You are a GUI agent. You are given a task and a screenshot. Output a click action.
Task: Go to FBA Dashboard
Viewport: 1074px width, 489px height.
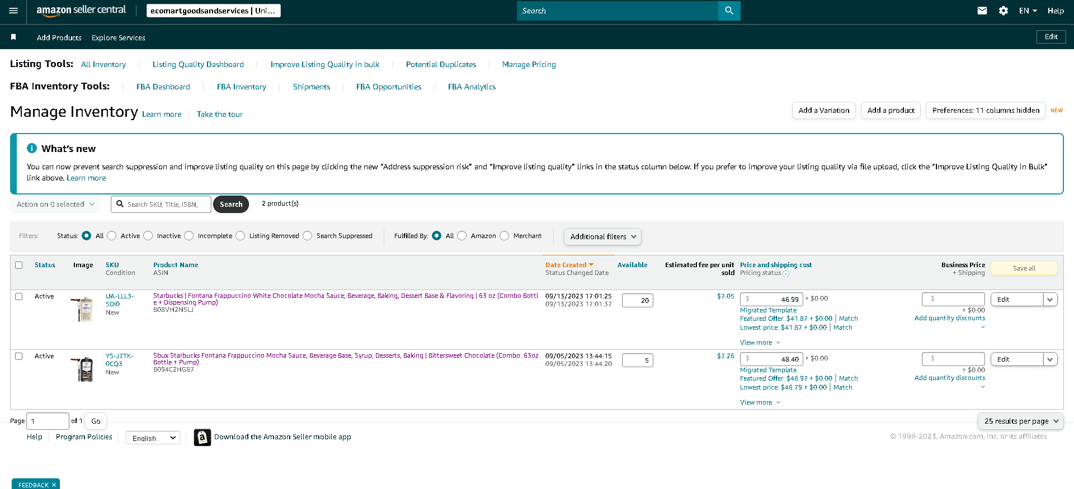pos(163,87)
